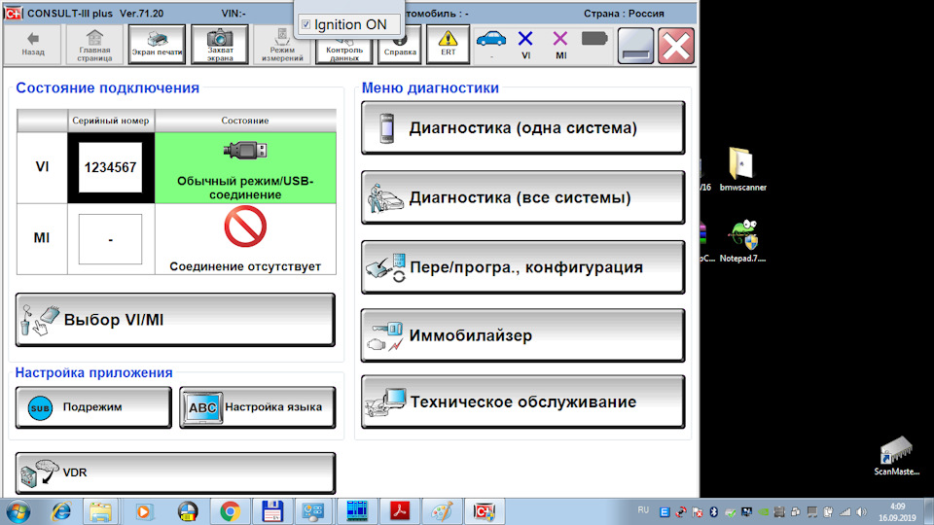934x525 pixels.
Task: Click the Серийный номер column header
Action: point(111,121)
